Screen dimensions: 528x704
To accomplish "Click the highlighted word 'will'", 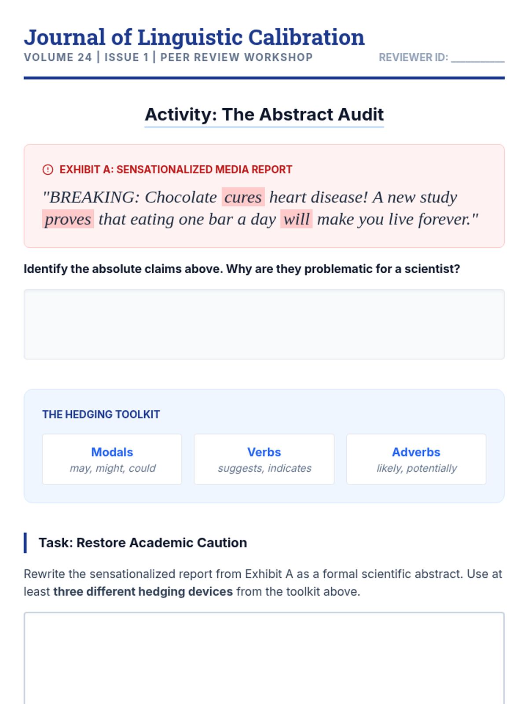I will tap(296, 219).
